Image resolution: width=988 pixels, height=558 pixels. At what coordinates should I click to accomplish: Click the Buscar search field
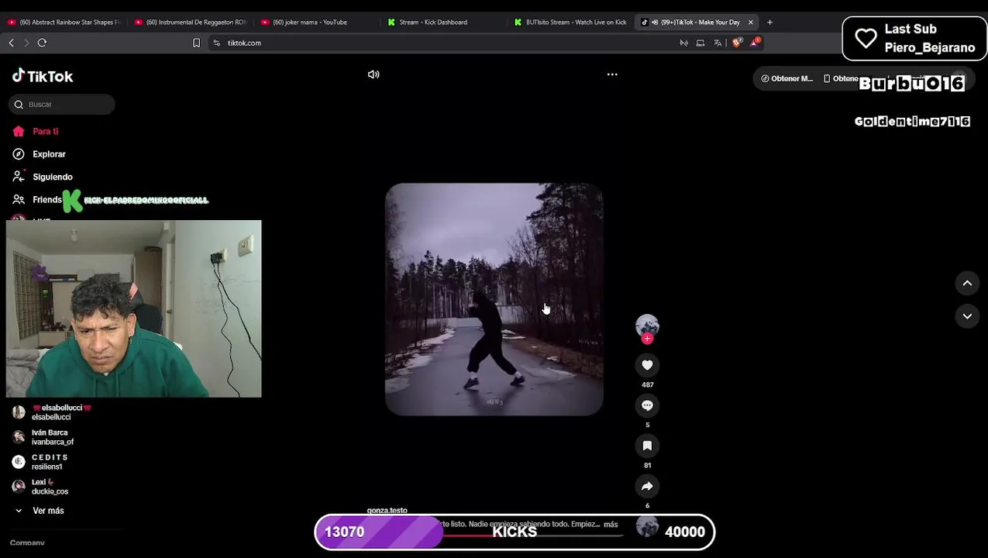[62, 104]
